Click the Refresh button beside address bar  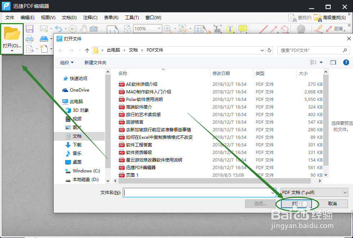tap(269, 50)
